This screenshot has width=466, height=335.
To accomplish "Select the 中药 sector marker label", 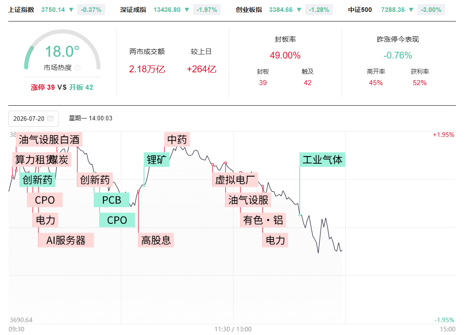I will click(x=177, y=140).
